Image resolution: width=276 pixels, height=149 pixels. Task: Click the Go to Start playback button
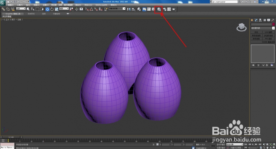246,145
